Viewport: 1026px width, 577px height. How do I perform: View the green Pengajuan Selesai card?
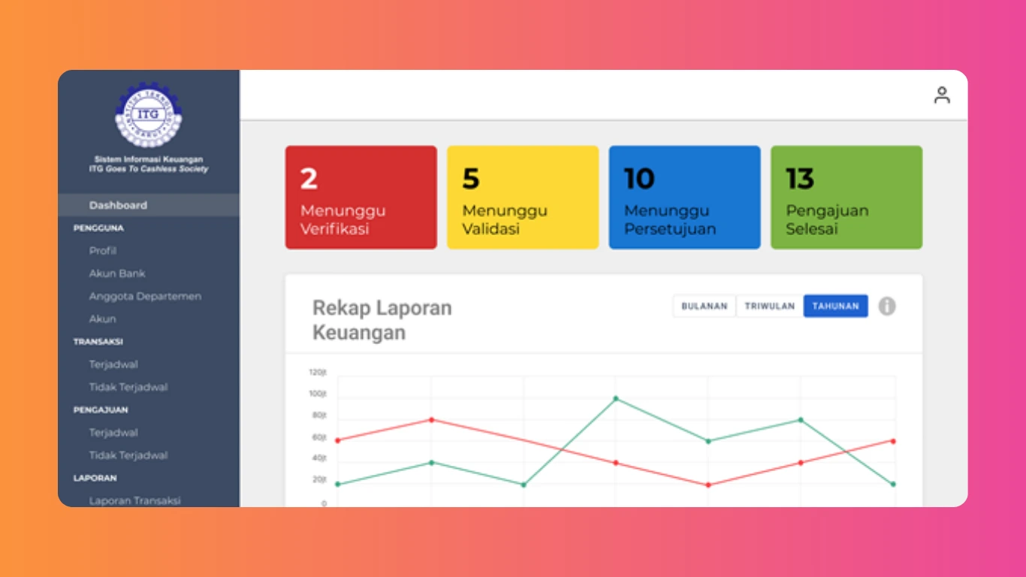click(x=846, y=198)
